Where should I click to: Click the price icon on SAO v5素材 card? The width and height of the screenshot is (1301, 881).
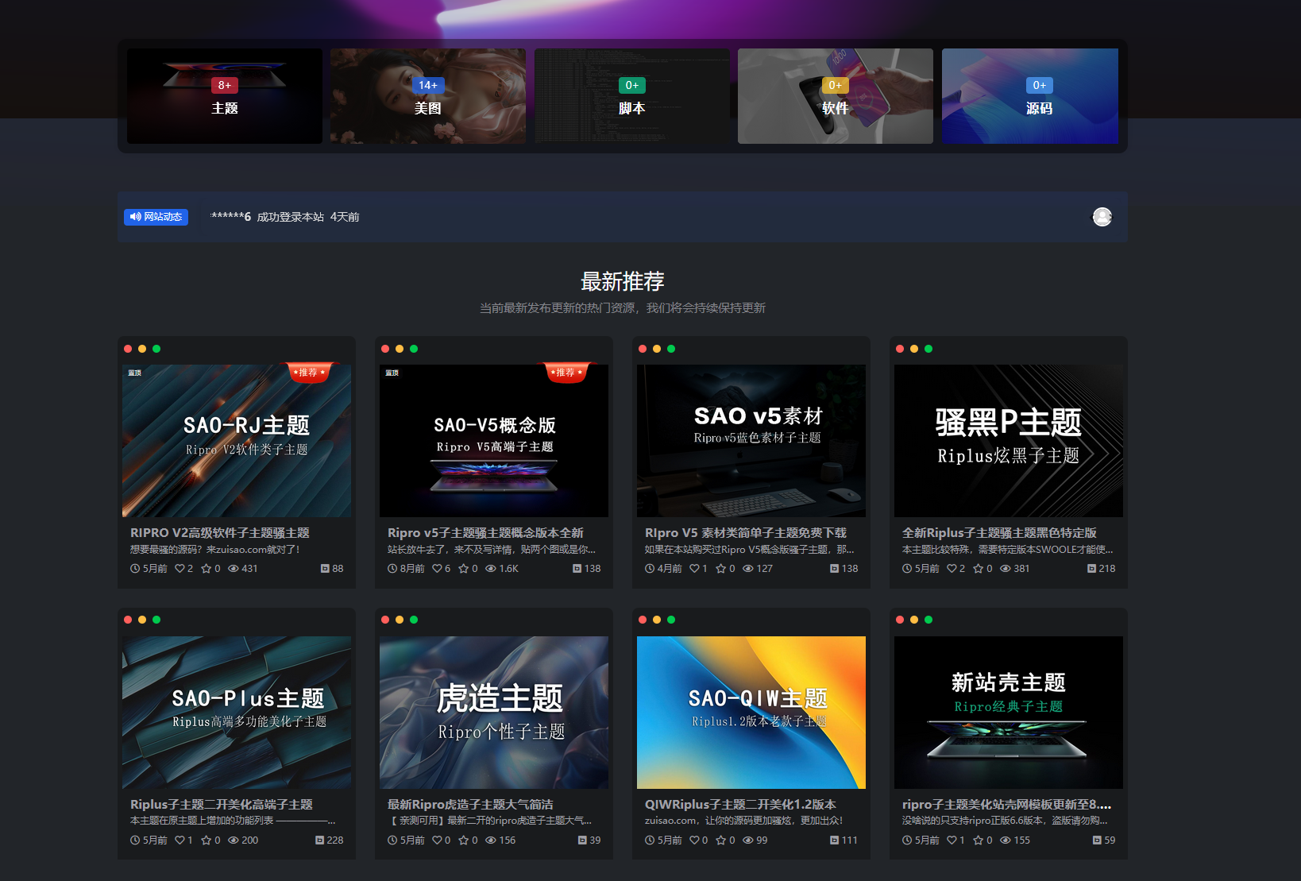(x=834, y=569)
